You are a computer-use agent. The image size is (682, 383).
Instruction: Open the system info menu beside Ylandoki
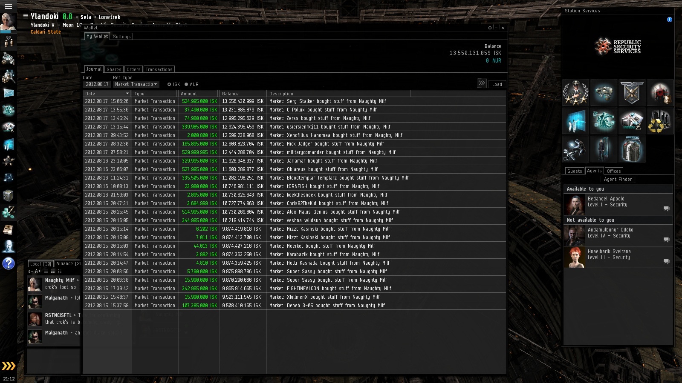[x=26, y=17]
